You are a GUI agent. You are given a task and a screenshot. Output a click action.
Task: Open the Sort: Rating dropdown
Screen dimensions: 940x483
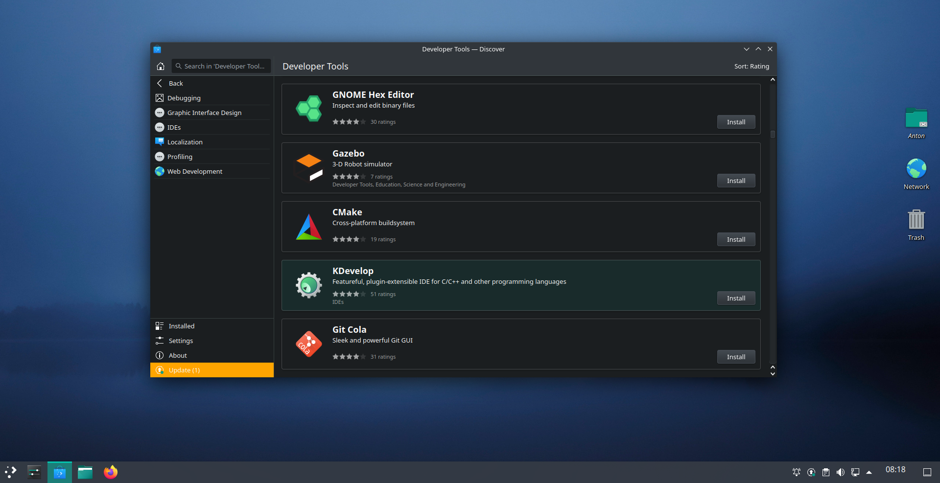pyautogui.click(x=752, y=66)
